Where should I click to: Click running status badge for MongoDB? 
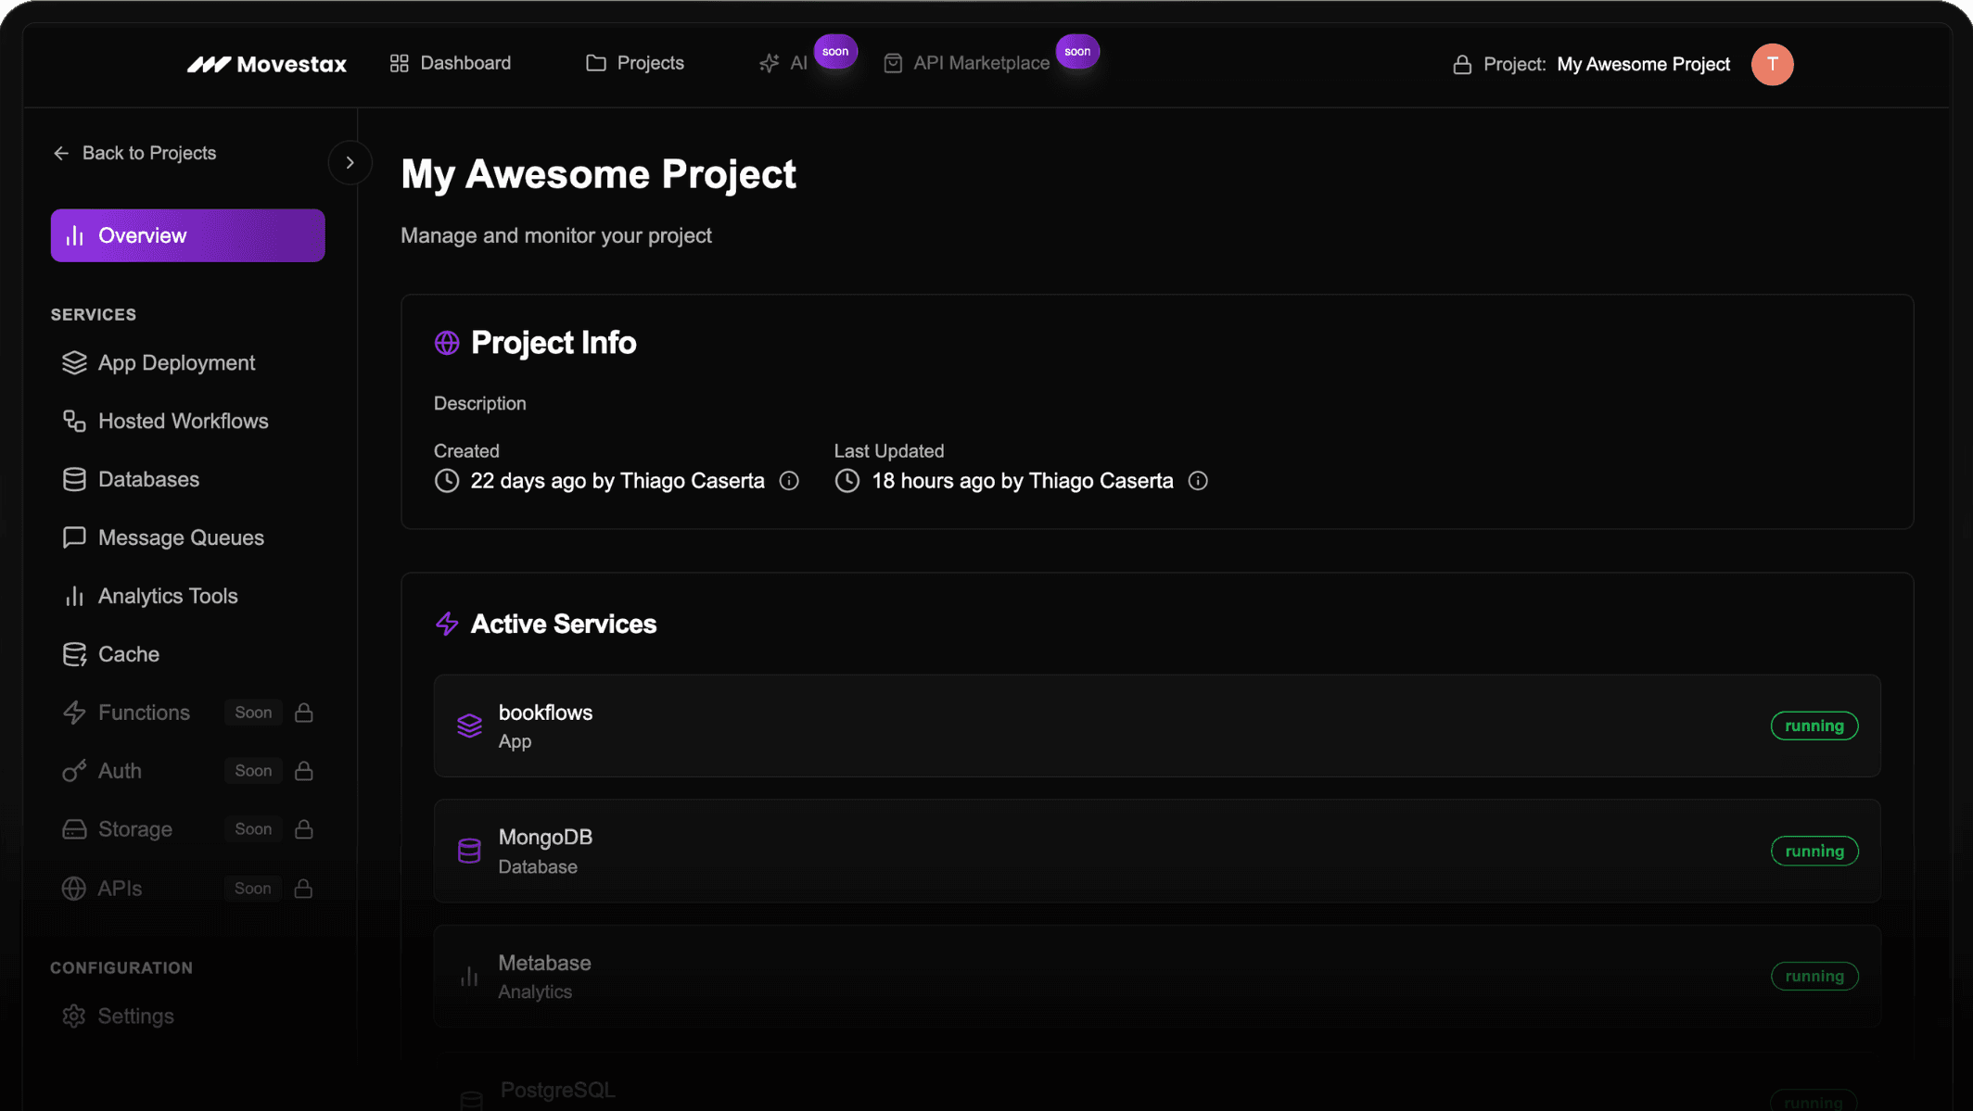click(1814, 851)
